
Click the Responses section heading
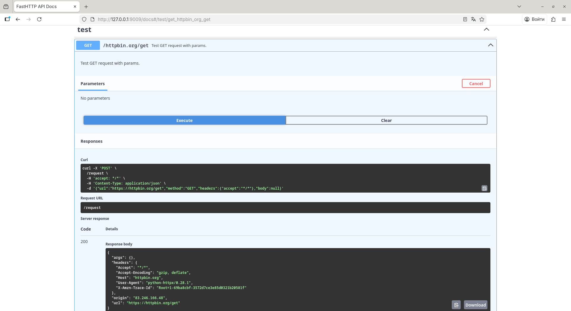tap(91, 141)
